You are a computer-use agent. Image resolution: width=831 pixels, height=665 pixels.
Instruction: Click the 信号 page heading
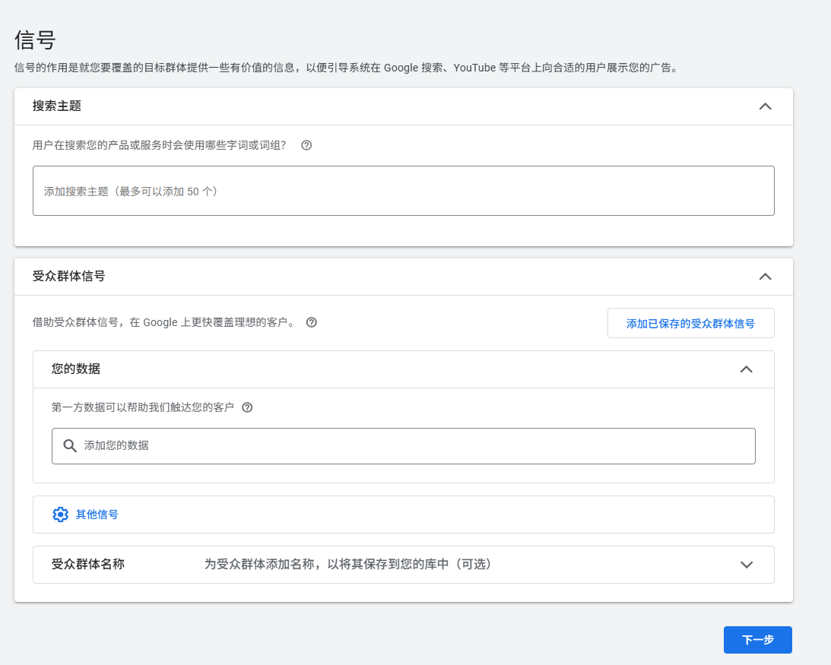(35, 40)
